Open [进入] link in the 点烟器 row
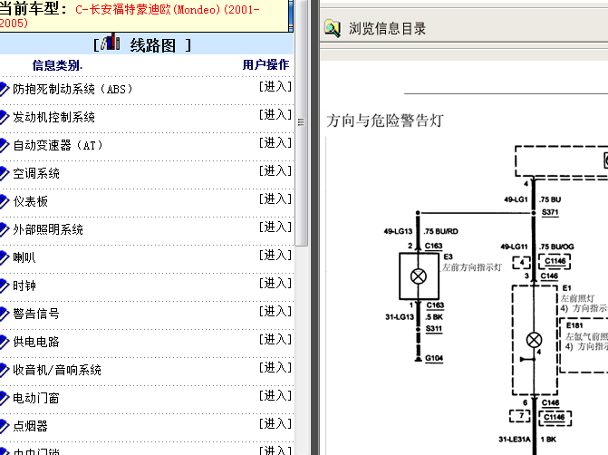 (275, 423)
